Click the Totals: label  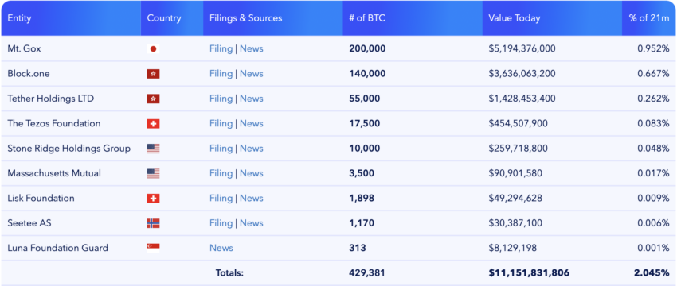(229, 272)
